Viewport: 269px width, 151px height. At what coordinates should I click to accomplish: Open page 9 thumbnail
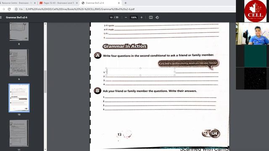click(19, 62)
